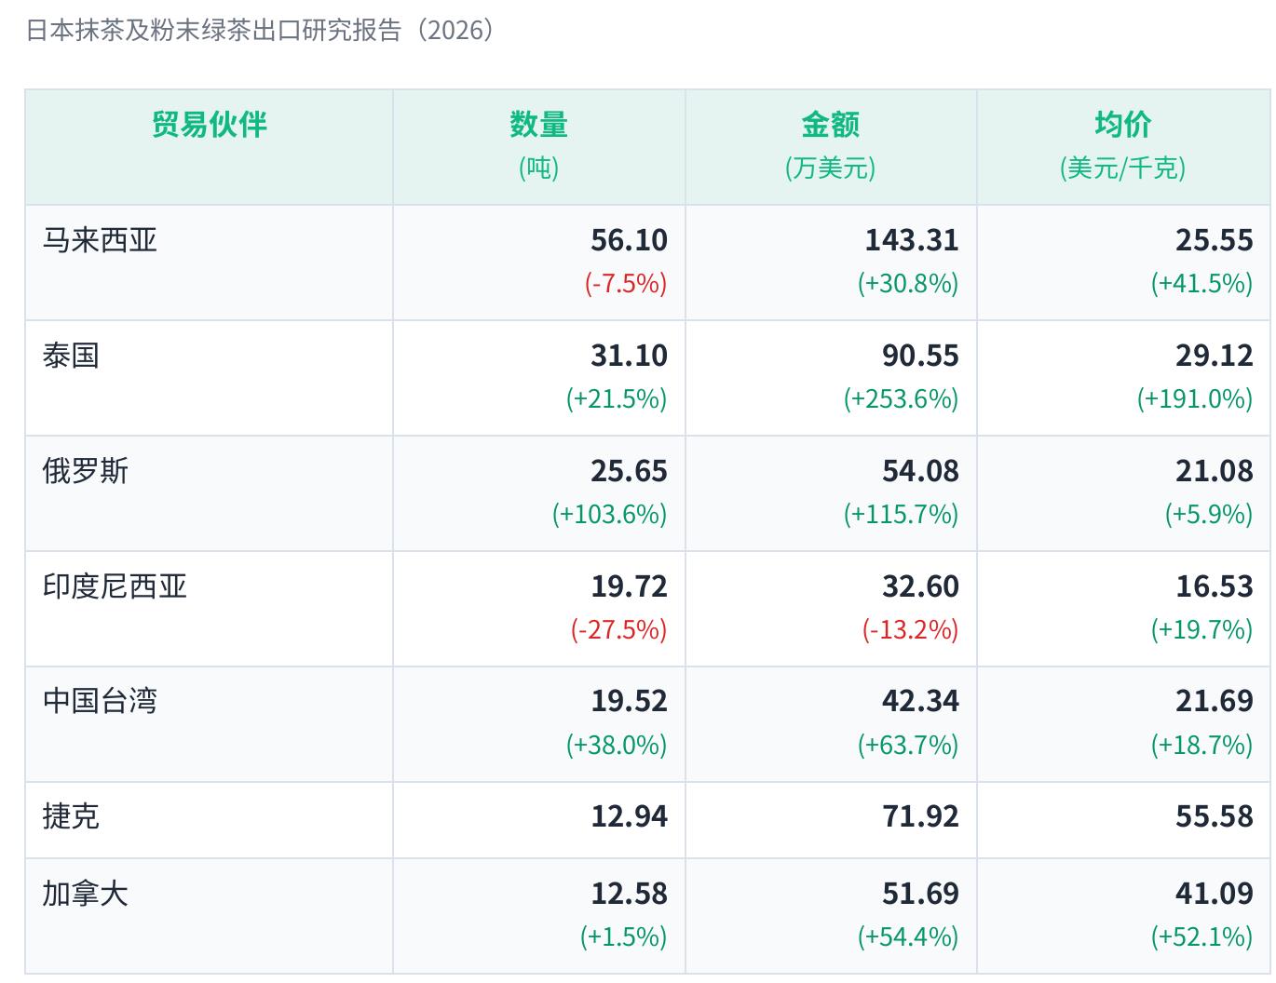This screenshot has width=1276, height=983.
Task: Click Indonesia quantity value 19.72
Action: (x=630, y=586)
